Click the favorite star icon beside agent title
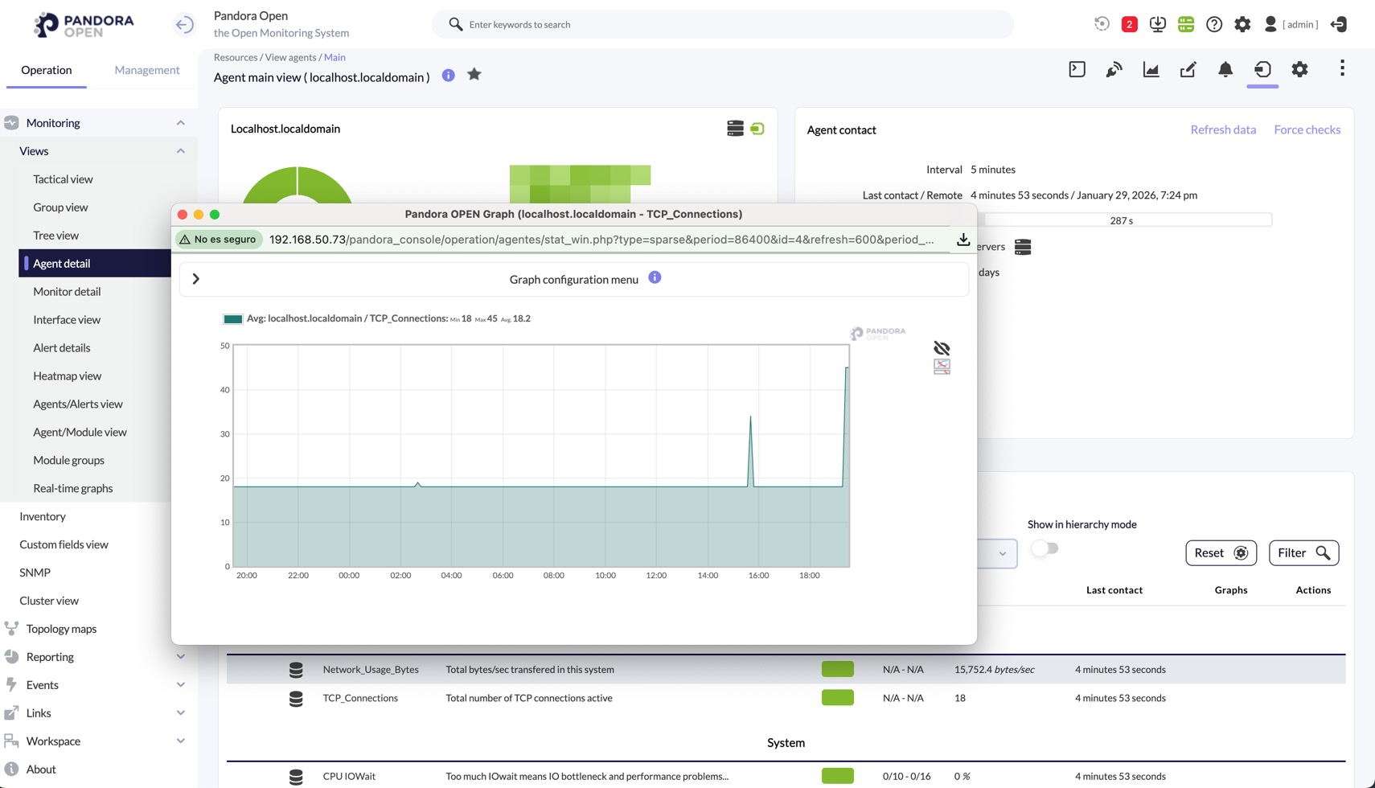The height and width of the screenshot is (788, 1375). coord(474,75)
